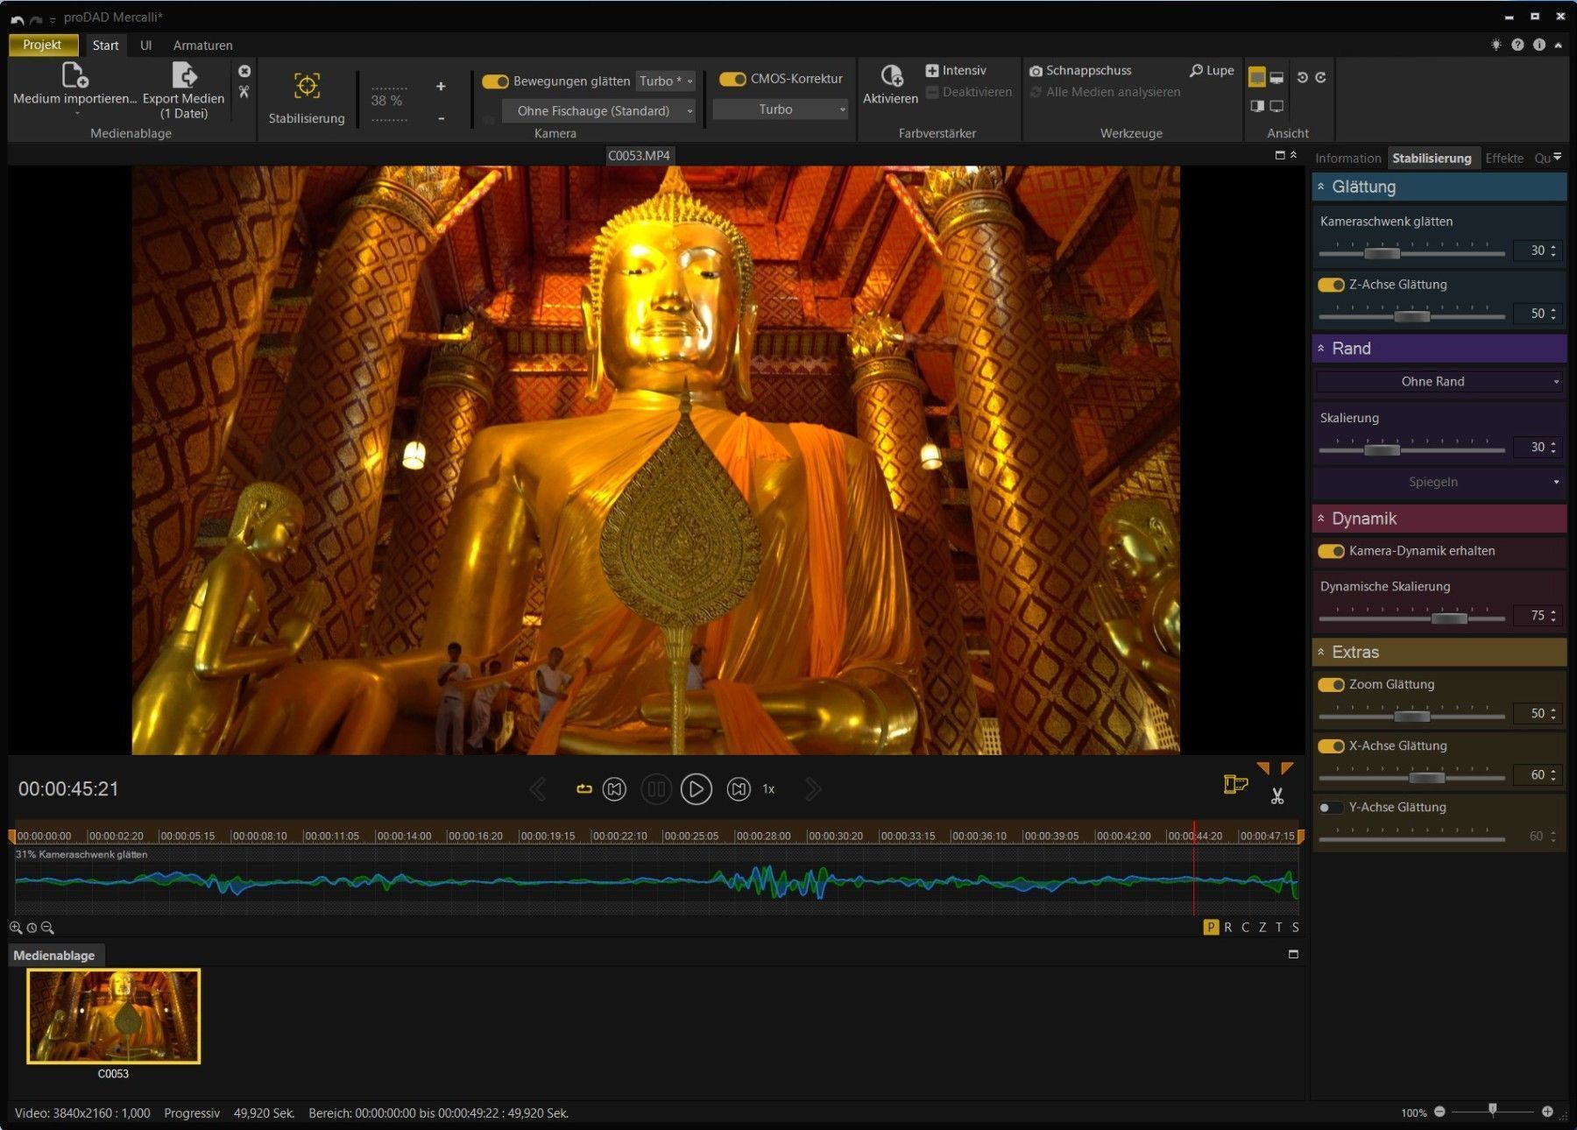Open the Lupe magnifier tool

1212,70
